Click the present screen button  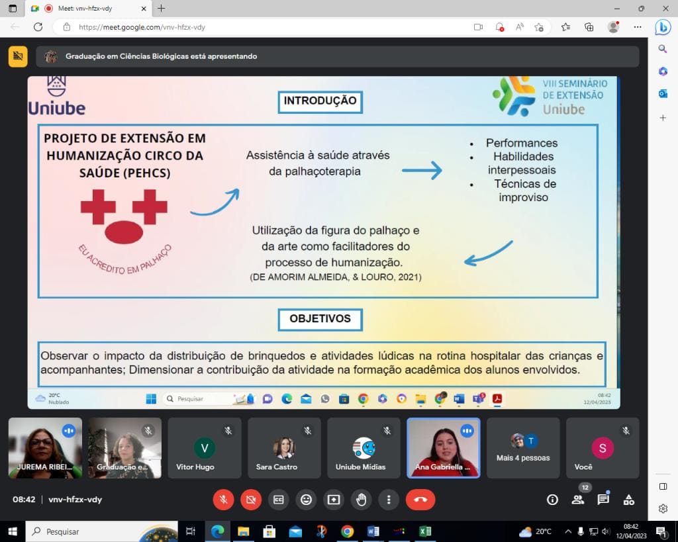pyautogui.click(x=334, y=500)
